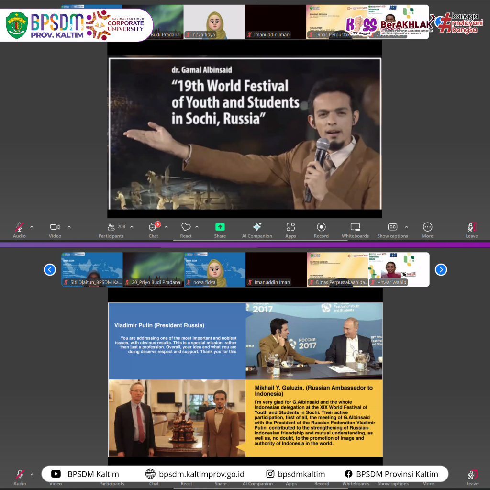
Task: Expand the Chat options caret
Action: (166, 227)
